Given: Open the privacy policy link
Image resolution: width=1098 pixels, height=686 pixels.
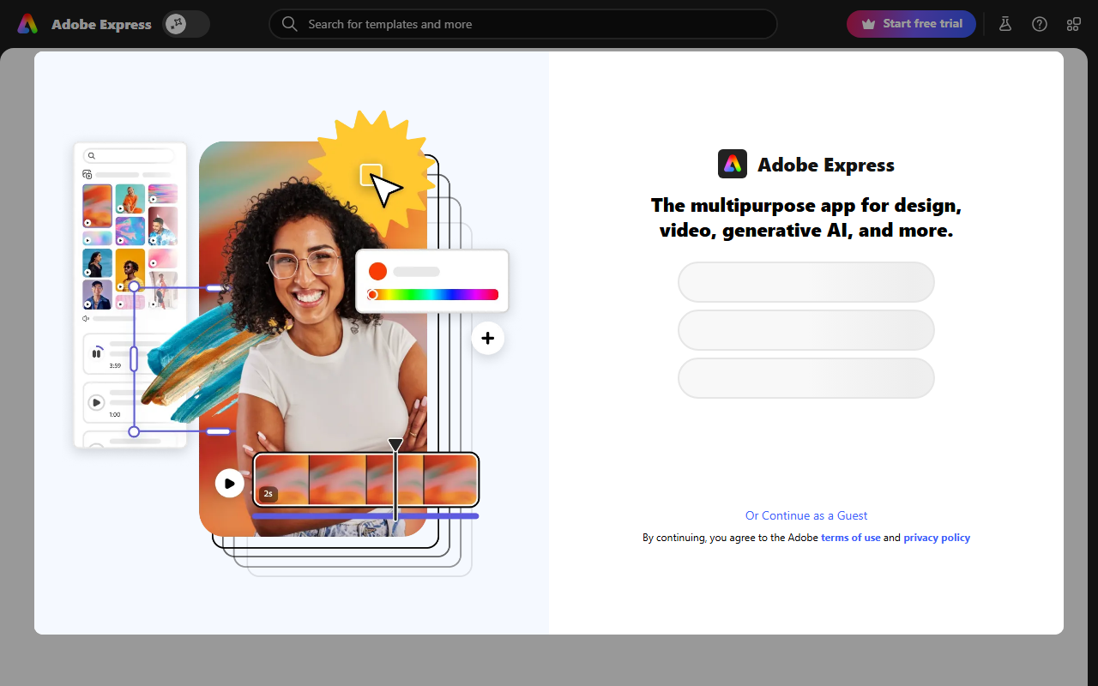Looking at the screenshot, I should pos(937,538).
